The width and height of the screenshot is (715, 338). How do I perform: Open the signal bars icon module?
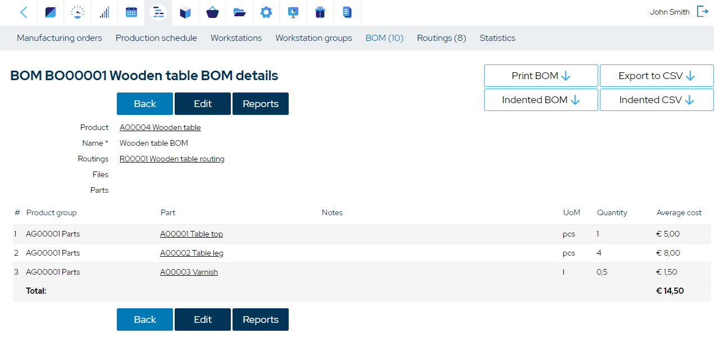click(104, 12)
